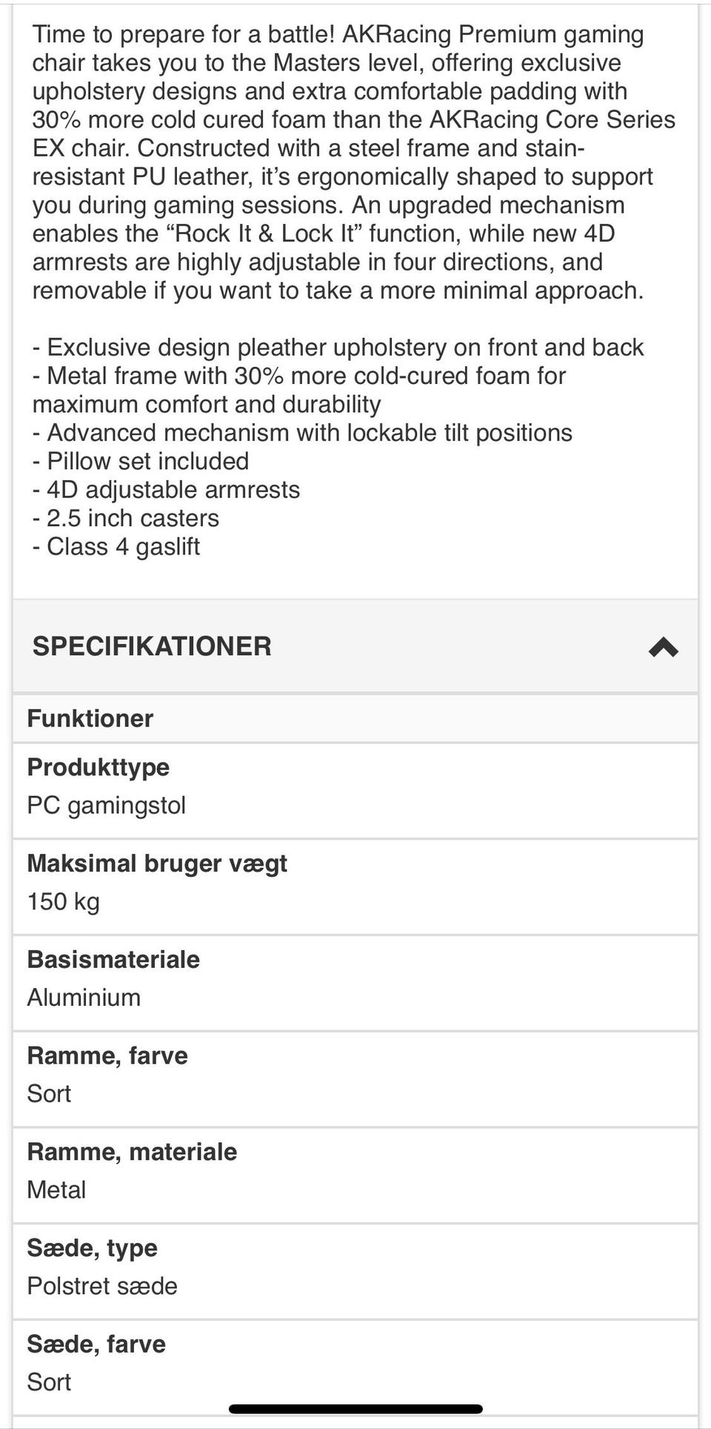Tap the Sæde, type label

tap(93, 1248)
